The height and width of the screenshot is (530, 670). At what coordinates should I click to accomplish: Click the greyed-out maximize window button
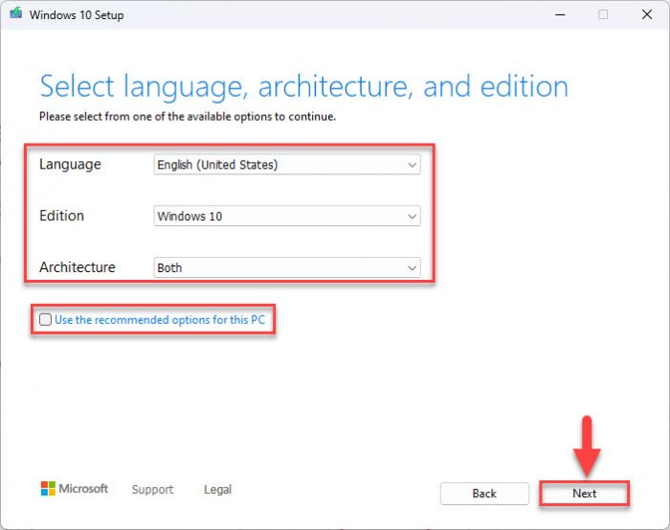click(x=603, y=14)
